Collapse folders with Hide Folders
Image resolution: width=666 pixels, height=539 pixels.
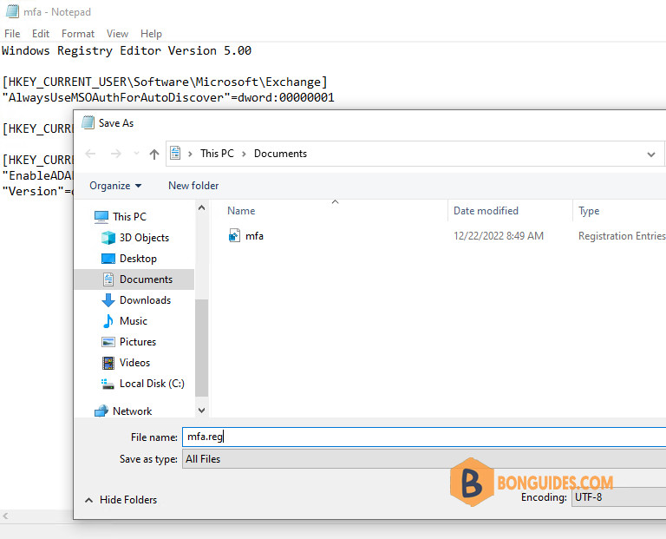tap(121, 500)
